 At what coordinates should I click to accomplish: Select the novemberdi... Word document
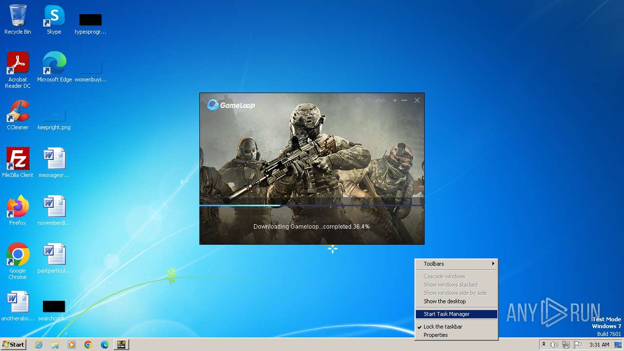click(54, 211)
